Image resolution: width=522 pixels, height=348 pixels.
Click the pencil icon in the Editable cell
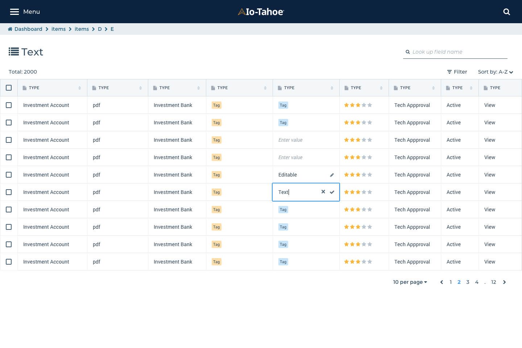click(332, 175)
